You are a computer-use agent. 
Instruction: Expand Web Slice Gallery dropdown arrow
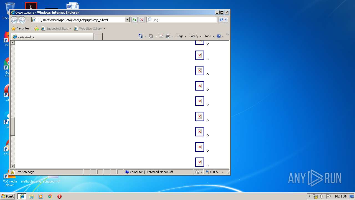pos(104,28)
